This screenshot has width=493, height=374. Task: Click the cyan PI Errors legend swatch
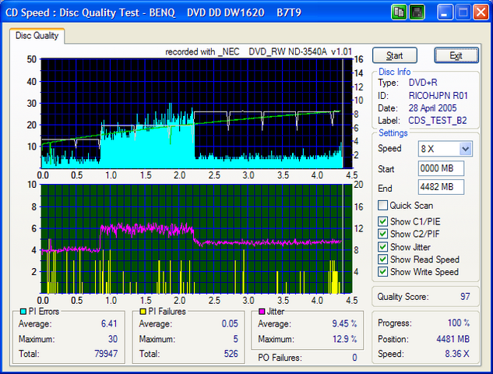click(23, 312)
